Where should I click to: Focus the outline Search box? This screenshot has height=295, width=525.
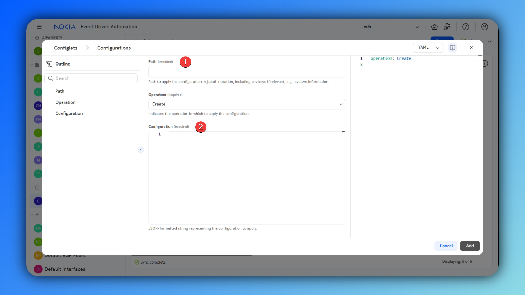[x=94, y=78]
